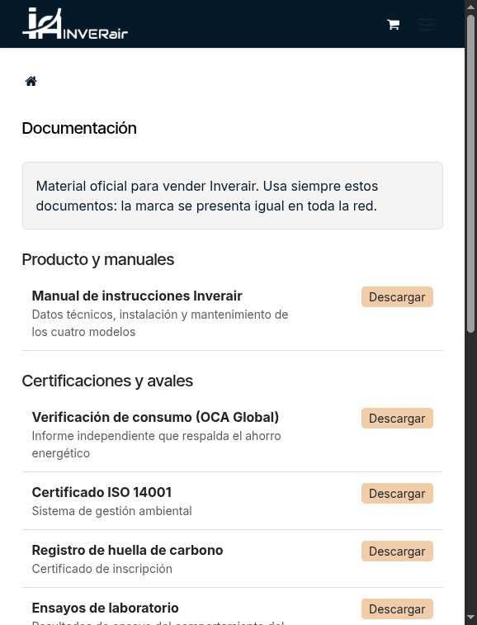Click the 'Certificaciones y avales' section heading
Image resolution: width=477 pixels, height=625 pixels.
107,381
